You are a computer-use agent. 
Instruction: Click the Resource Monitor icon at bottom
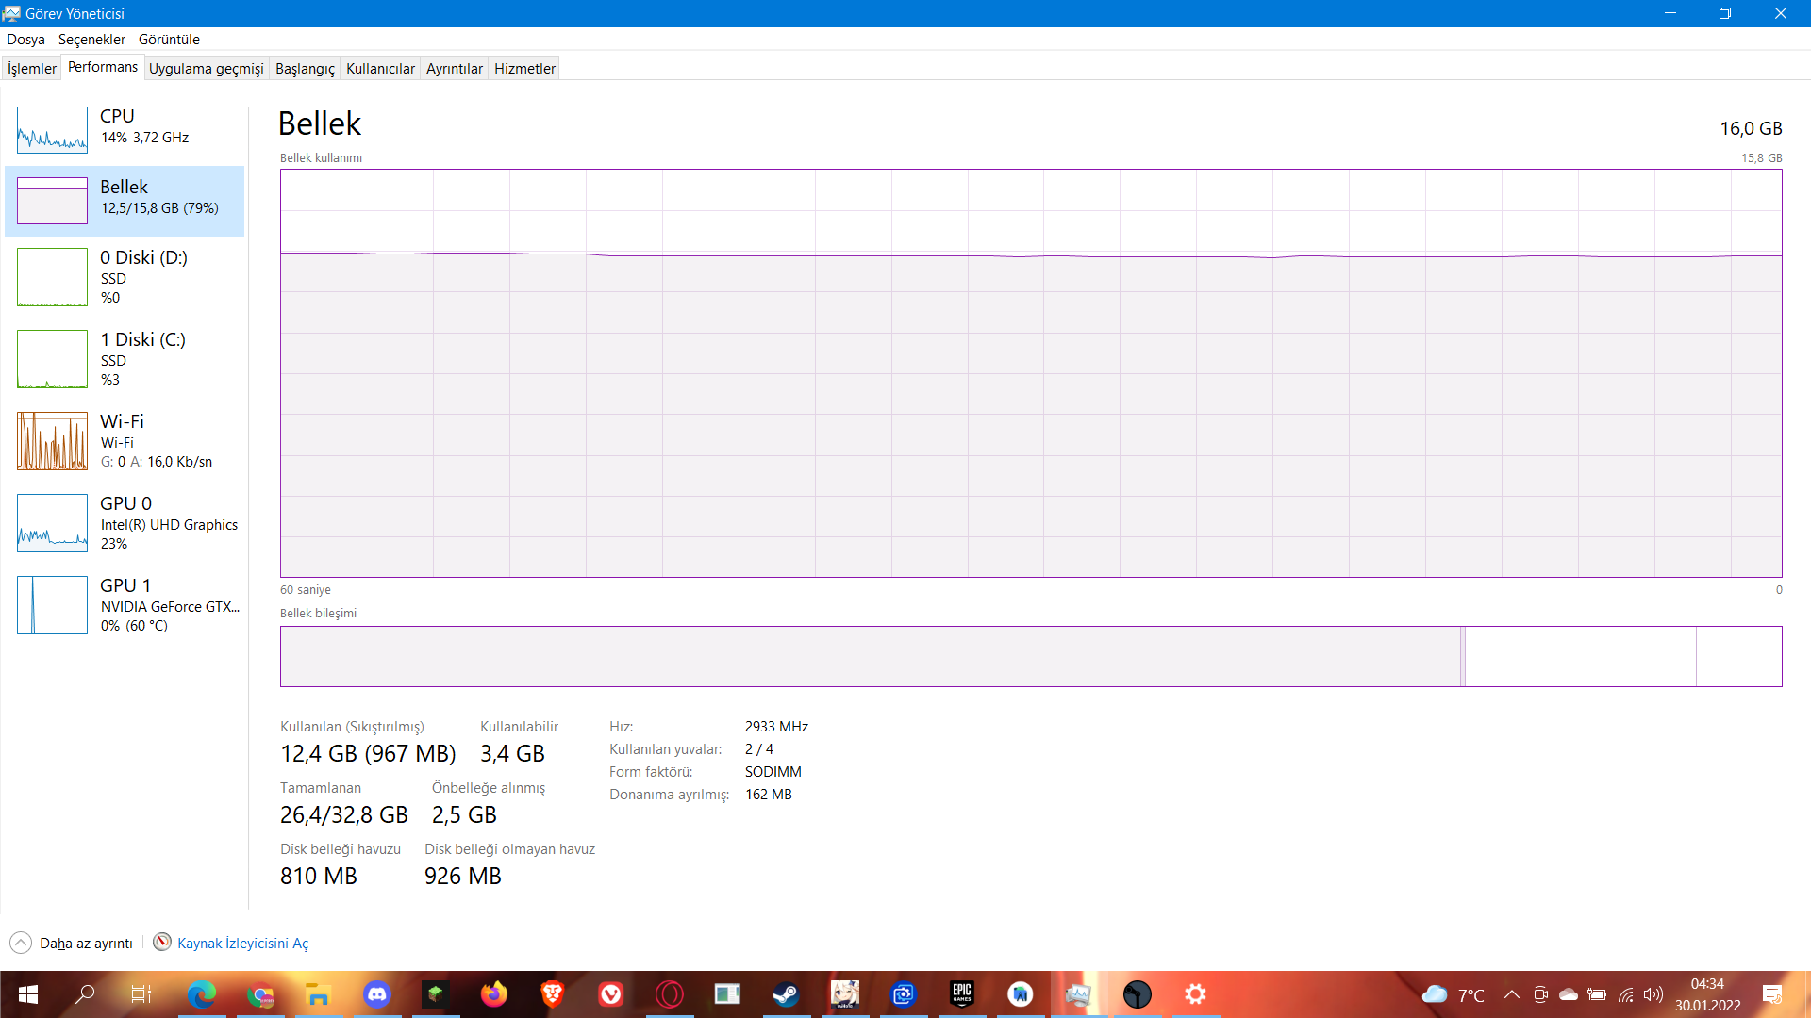pos(162,943)
